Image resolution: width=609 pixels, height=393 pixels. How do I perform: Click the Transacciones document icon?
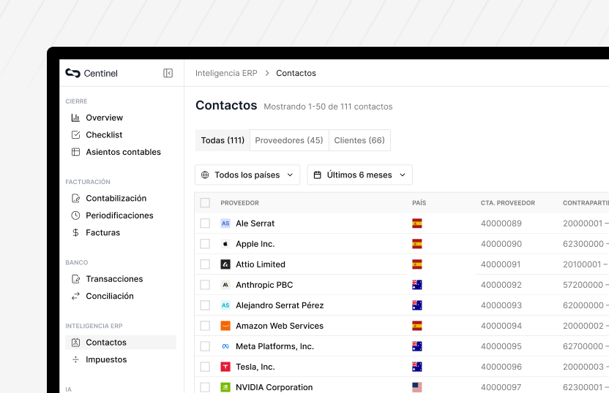point(75,278)
